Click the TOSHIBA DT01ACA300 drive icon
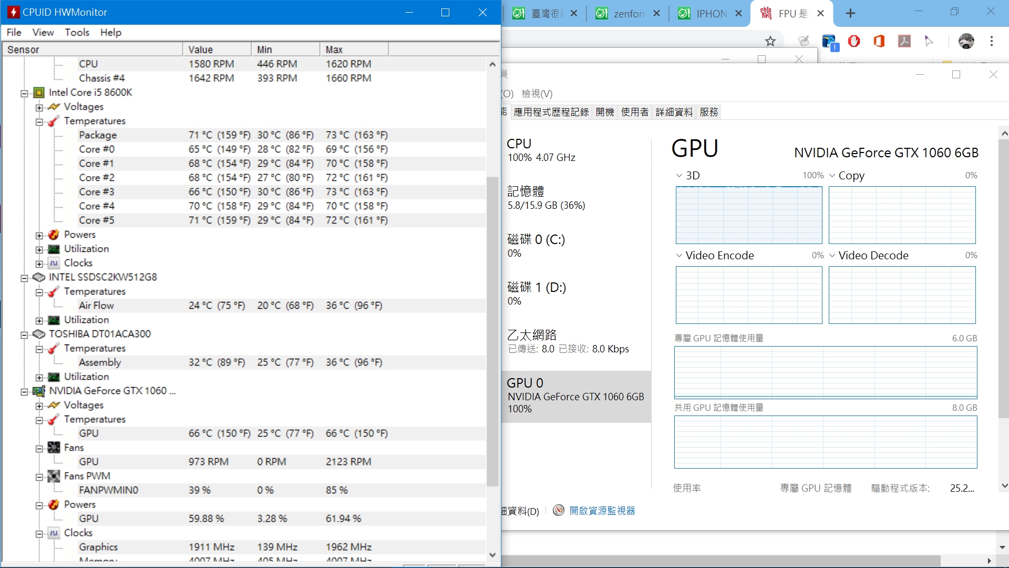Screen dimensions: 1009x568 pos(39,334)
